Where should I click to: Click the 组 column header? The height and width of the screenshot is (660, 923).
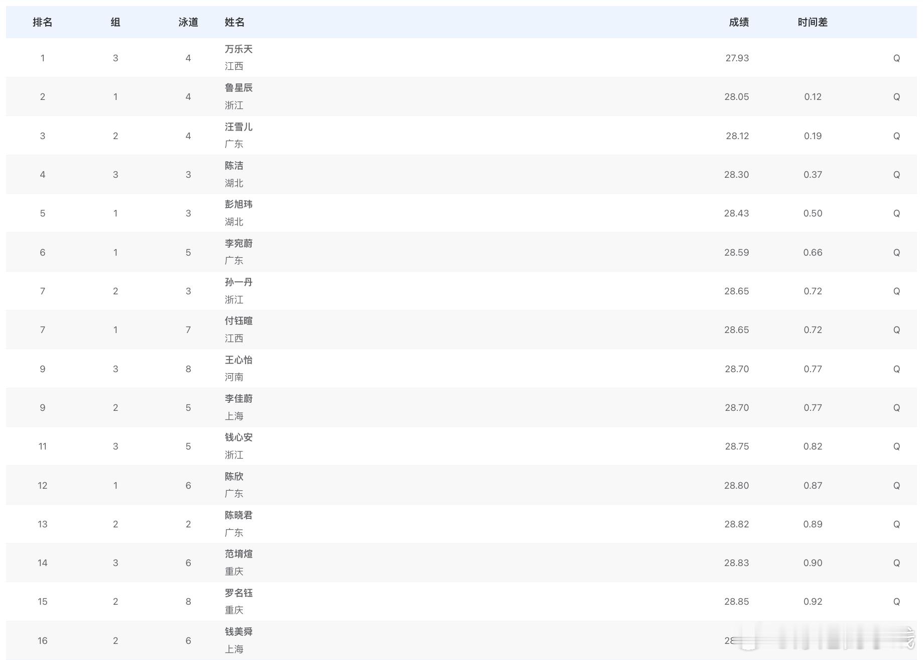click(116, 22)
